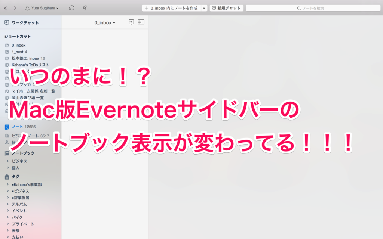Click the 1_next shortcut notebook icon

pyautogui.click(x=7, y=52)
